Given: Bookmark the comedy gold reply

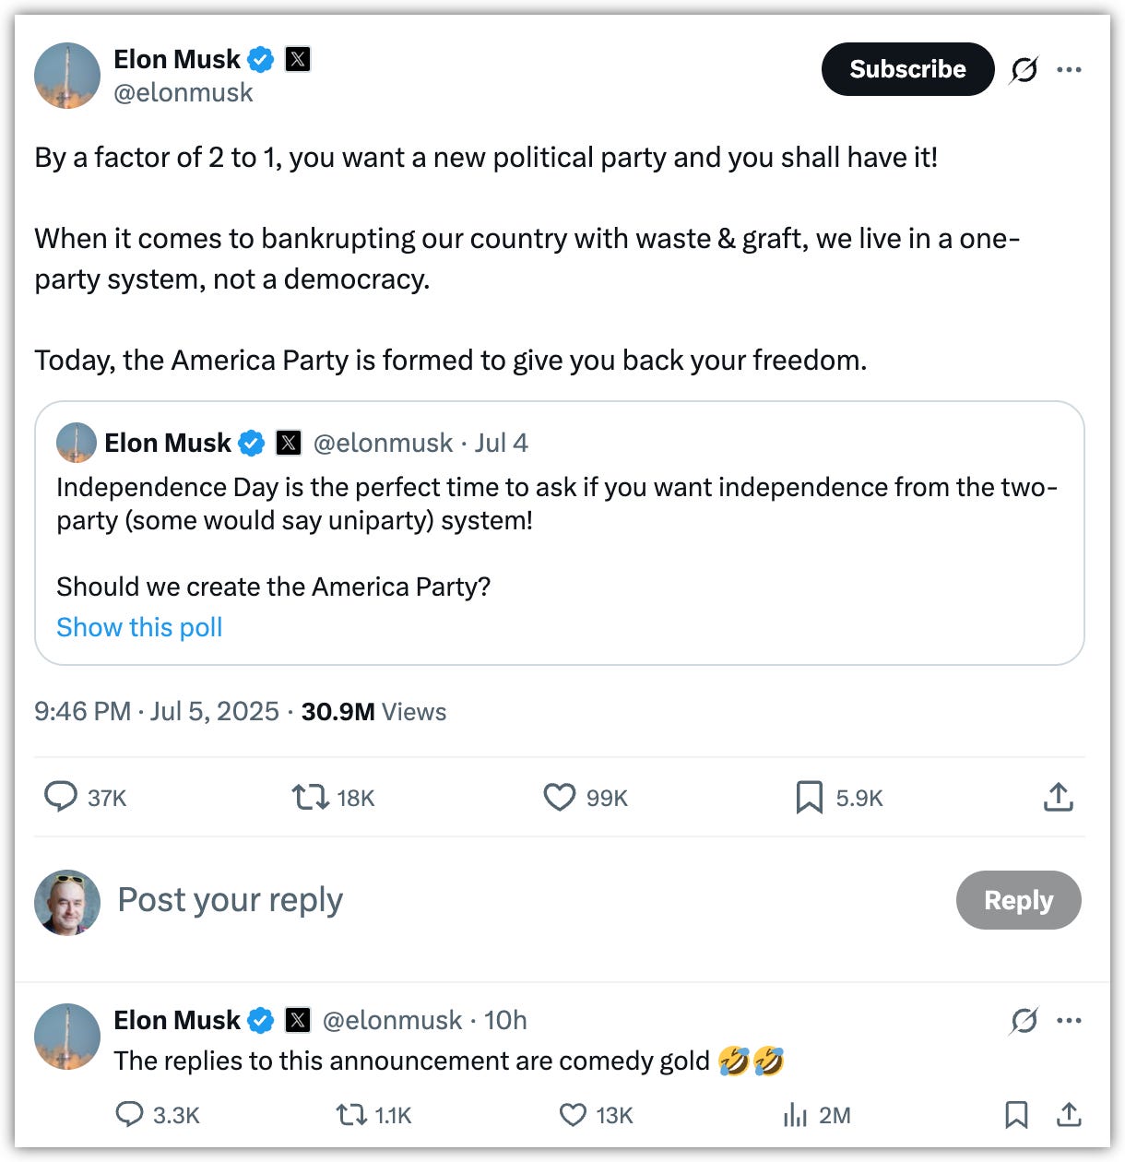Looking at the screenshot, I should tap(1016, 1115).
